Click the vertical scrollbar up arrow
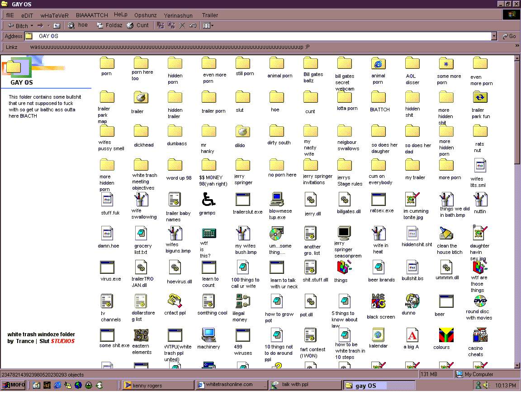This screenshot has width=521, height=396. pyautogui.click(x=517, y=58)
